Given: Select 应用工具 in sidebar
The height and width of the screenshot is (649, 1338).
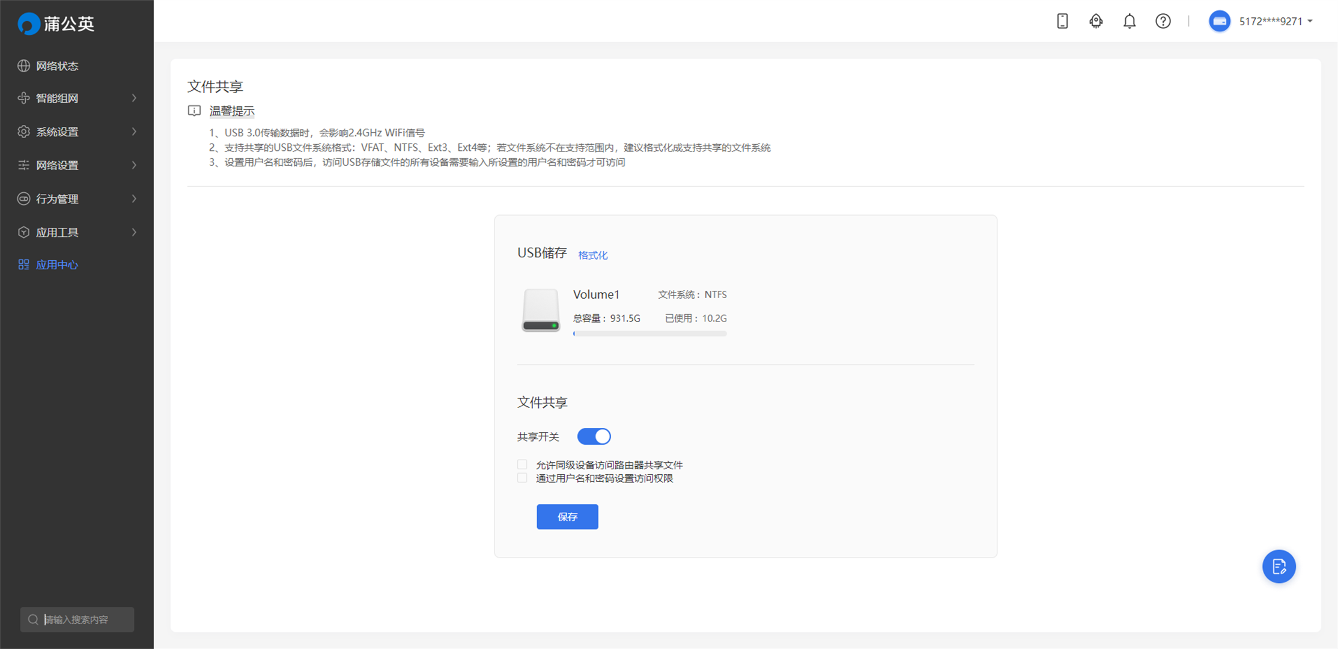Looking at the screenshot, I should click(x=77, y=232).
